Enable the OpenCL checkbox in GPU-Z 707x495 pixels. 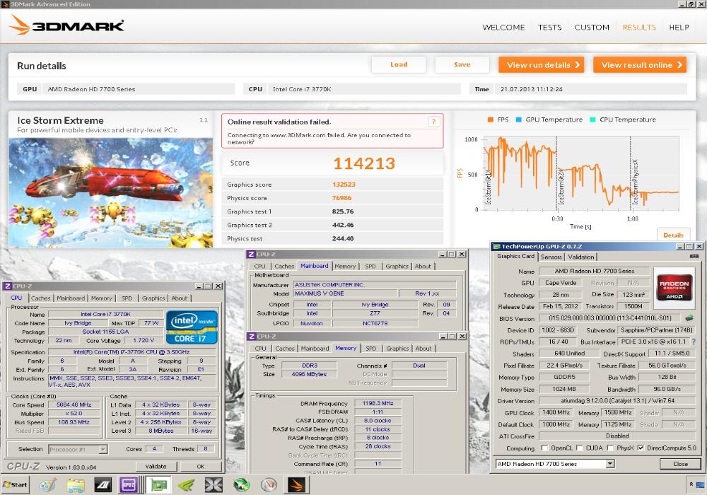pyautogui.click(x=544, y=448)
